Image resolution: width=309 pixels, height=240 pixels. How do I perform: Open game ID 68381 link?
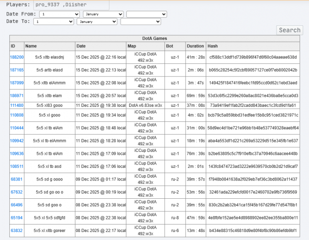coord(16,179)
